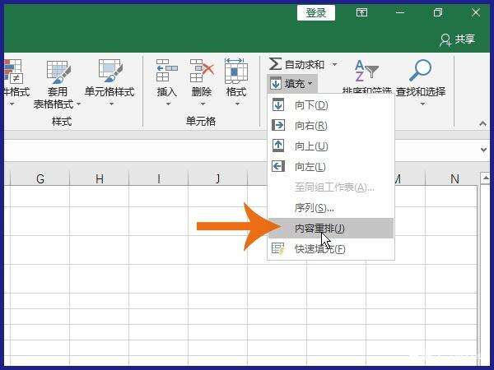This screenshot has height=370, width=494.
Task: Select column N header
Action: click(454, 178)
